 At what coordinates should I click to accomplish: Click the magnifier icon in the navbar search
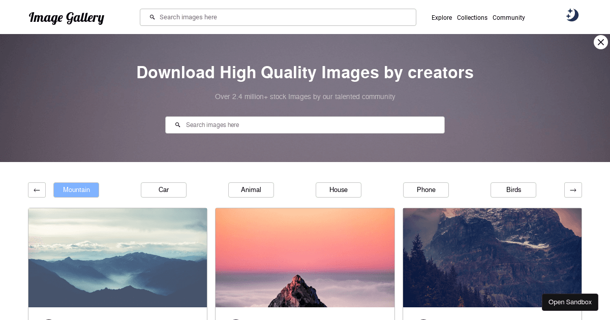[x=152, y=17]
